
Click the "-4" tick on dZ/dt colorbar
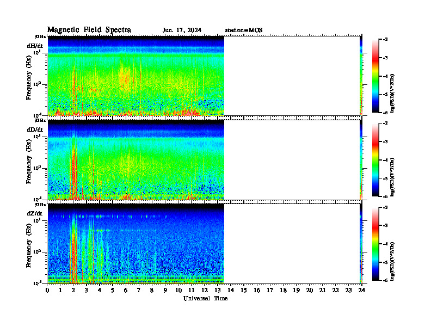point(385,244)
